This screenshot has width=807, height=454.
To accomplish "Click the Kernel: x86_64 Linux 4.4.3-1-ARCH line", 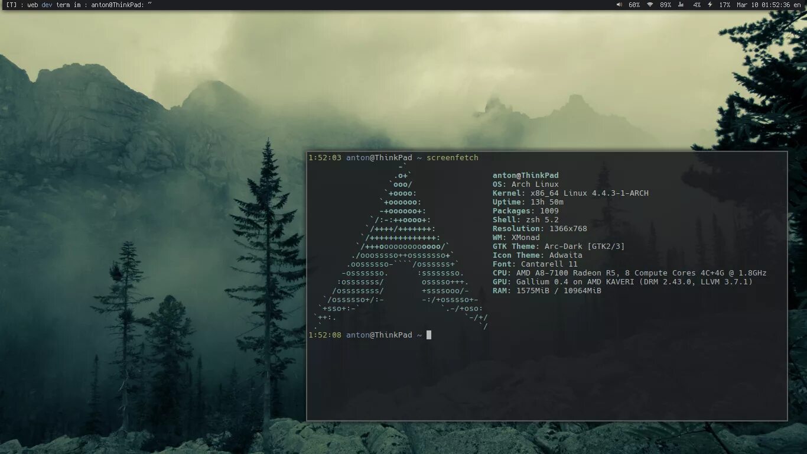I will coord(571,193).
